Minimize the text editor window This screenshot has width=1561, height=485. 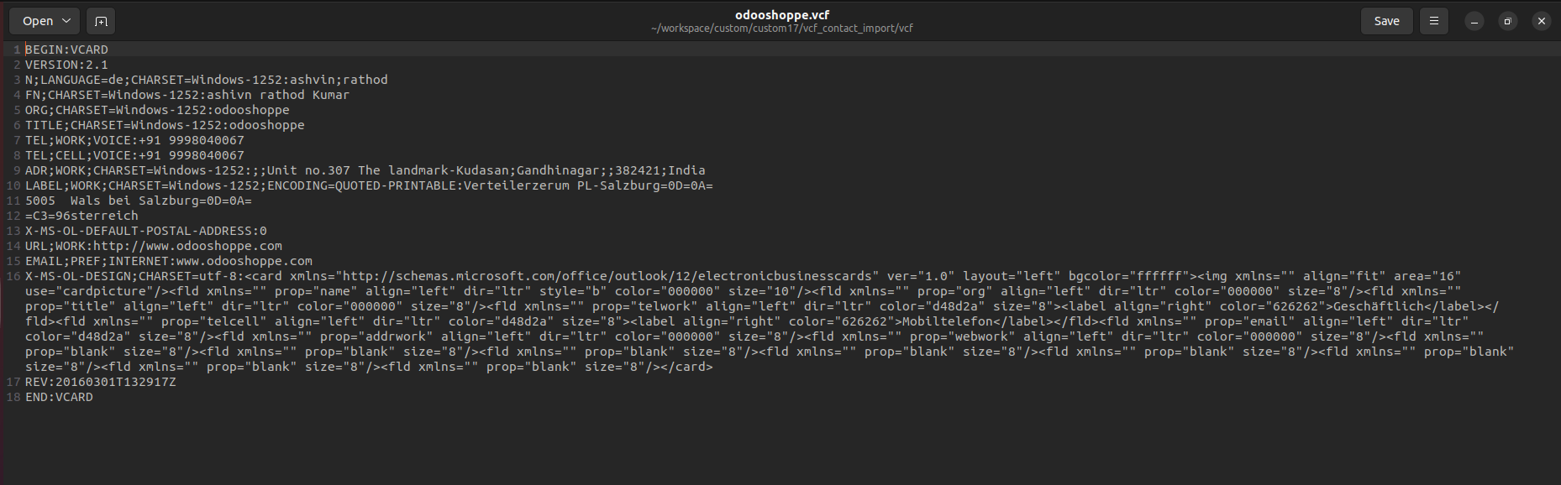(1474, 21)
